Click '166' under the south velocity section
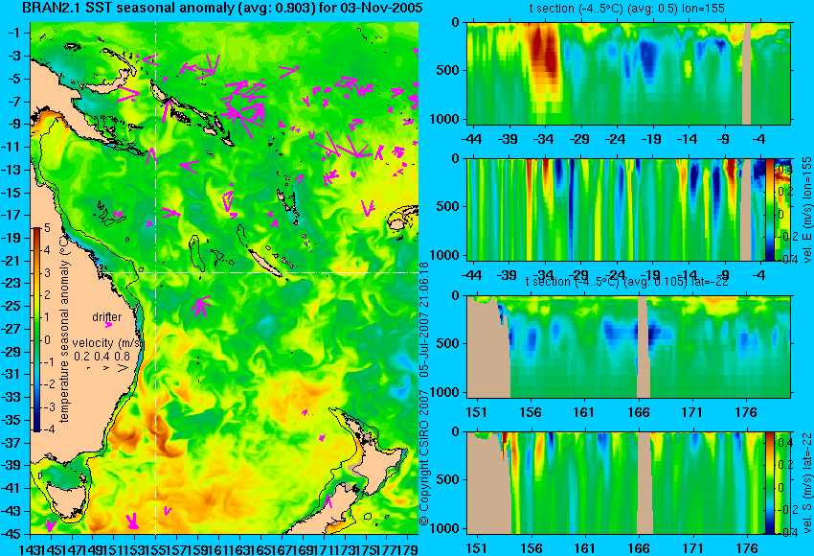Screen dimensions: 814x556 (639, 548)
